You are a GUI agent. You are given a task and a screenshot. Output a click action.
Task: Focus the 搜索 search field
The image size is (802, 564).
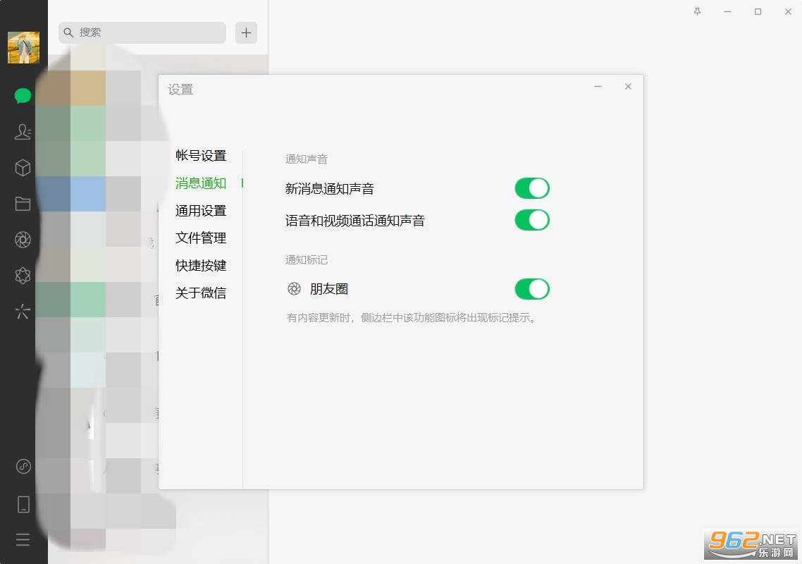tap(142, 32)
